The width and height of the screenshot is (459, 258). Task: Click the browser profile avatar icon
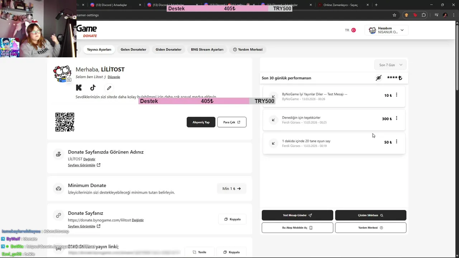(x=445, y=15)
